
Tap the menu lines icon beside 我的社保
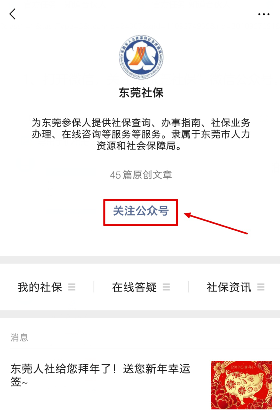pos(72,287)
